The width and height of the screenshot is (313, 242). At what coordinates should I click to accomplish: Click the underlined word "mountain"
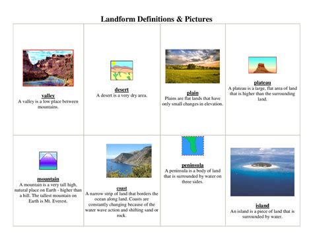(48, 179)
